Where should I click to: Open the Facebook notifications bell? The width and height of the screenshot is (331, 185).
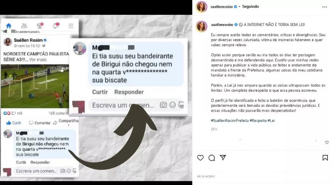[55, 26]
